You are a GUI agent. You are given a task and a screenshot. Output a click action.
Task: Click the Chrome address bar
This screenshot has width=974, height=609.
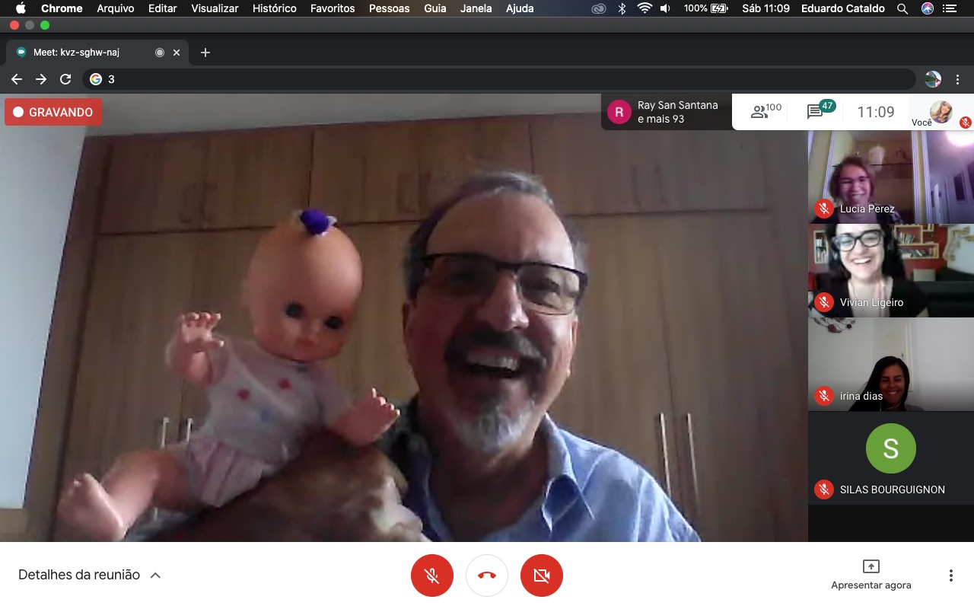[x=499, y=79]
